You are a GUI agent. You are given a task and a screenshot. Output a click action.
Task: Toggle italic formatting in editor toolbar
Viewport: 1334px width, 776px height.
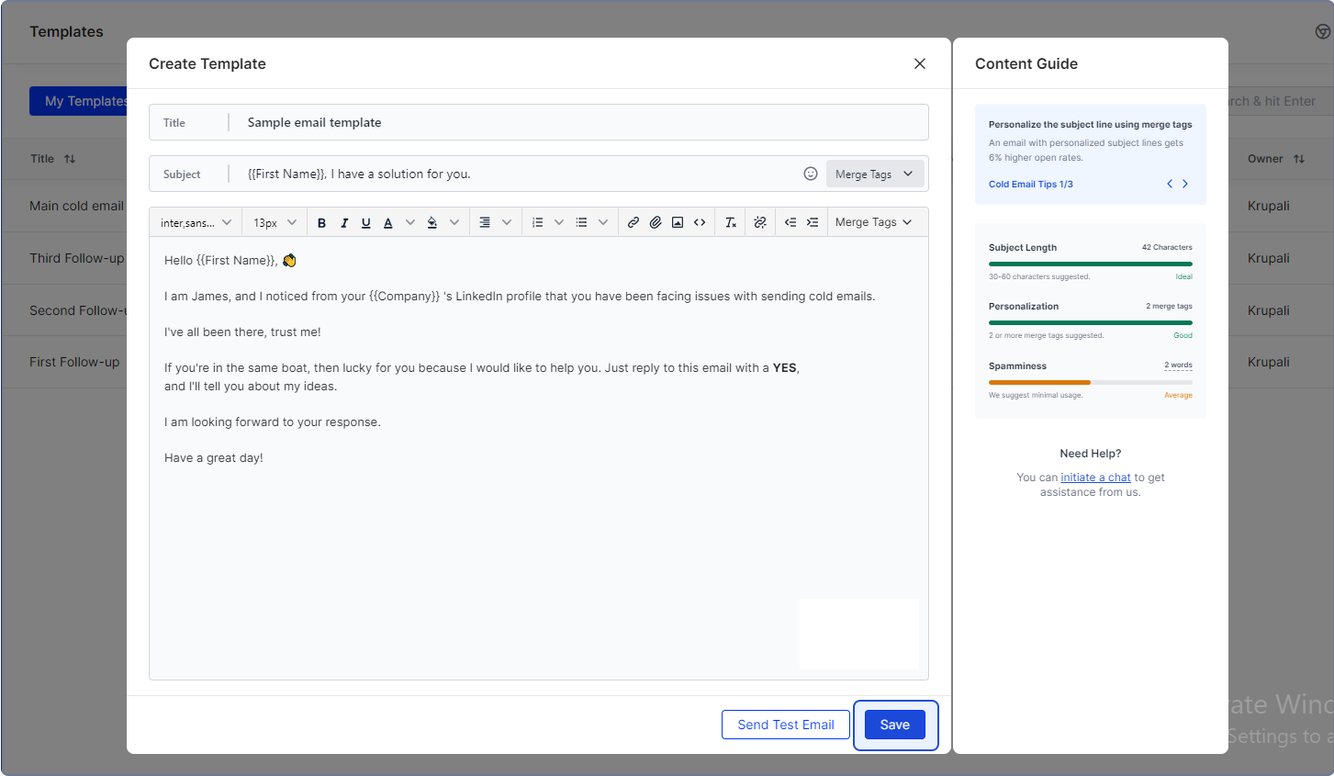pyautogui.click(x=344, y=222)
